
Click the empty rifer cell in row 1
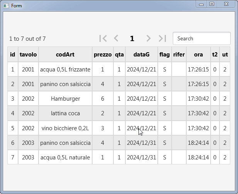coord(179,70)
